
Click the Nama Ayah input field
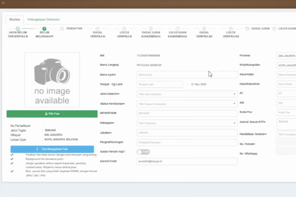(x=187, y=75)
